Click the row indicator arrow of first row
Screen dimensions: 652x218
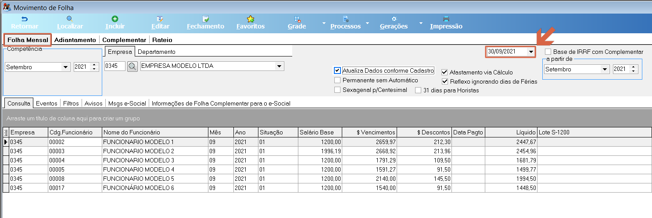6,142
